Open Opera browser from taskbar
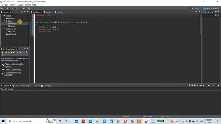Image resolution: width=221 pixels, height=124 pixels. 125,121
